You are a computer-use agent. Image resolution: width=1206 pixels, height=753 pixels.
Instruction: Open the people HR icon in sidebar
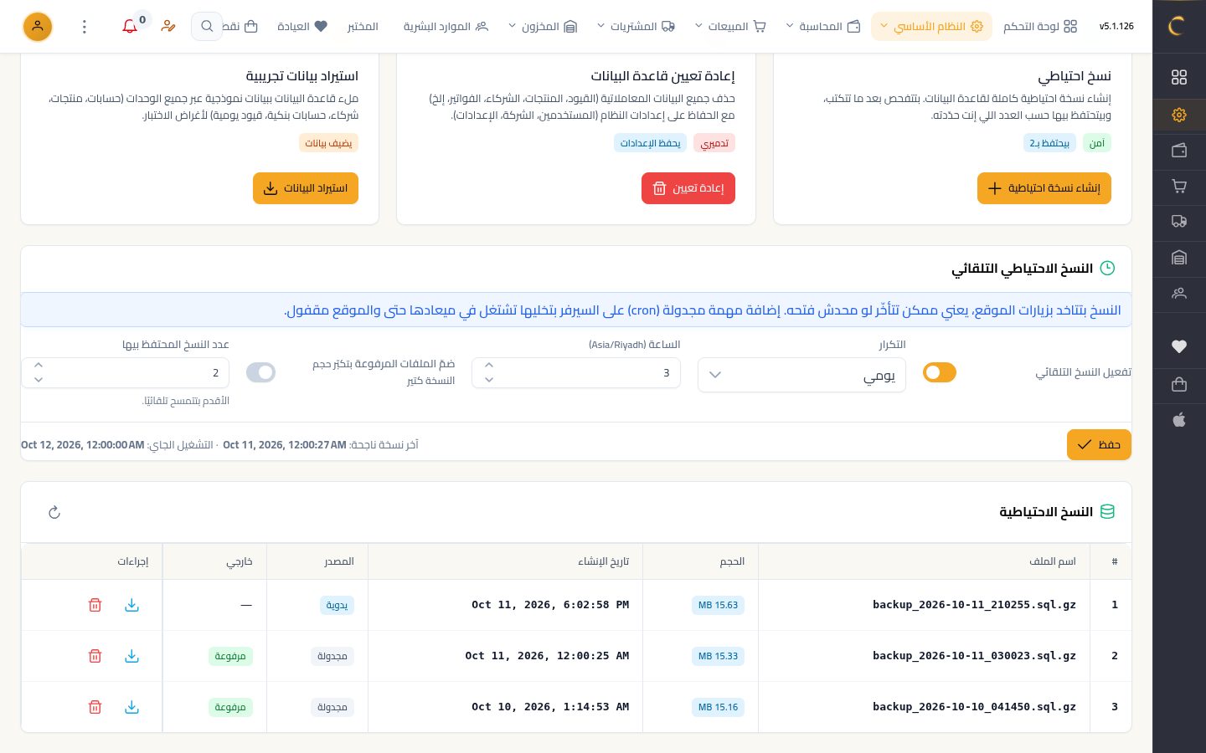(x=1179, y=294)
